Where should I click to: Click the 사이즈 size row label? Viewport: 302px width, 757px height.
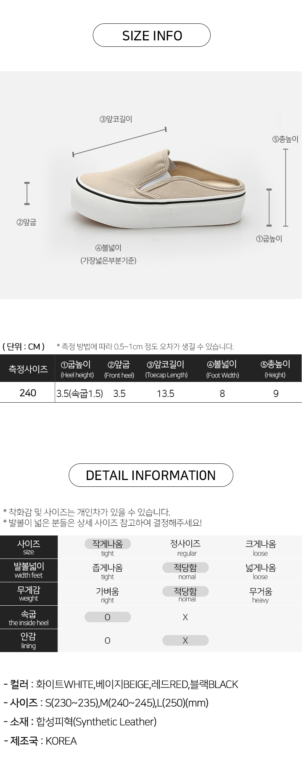29,547
